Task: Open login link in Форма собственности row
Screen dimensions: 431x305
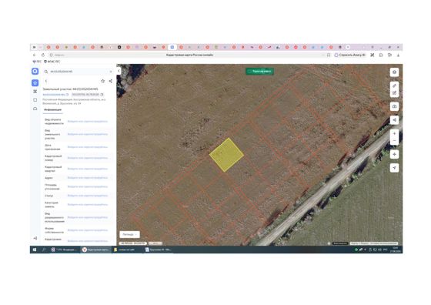Action: 88,230
